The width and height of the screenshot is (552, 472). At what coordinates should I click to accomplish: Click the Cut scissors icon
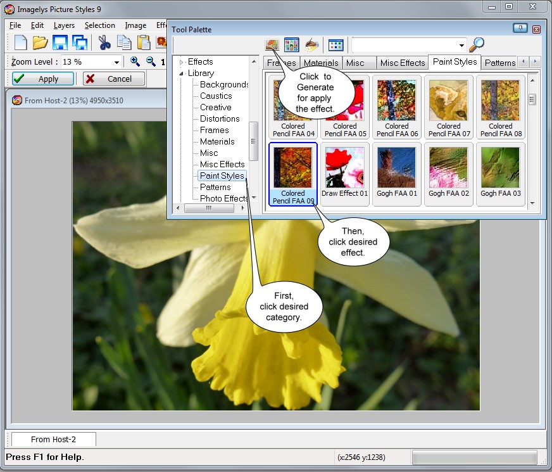click(x=104, y=43)
